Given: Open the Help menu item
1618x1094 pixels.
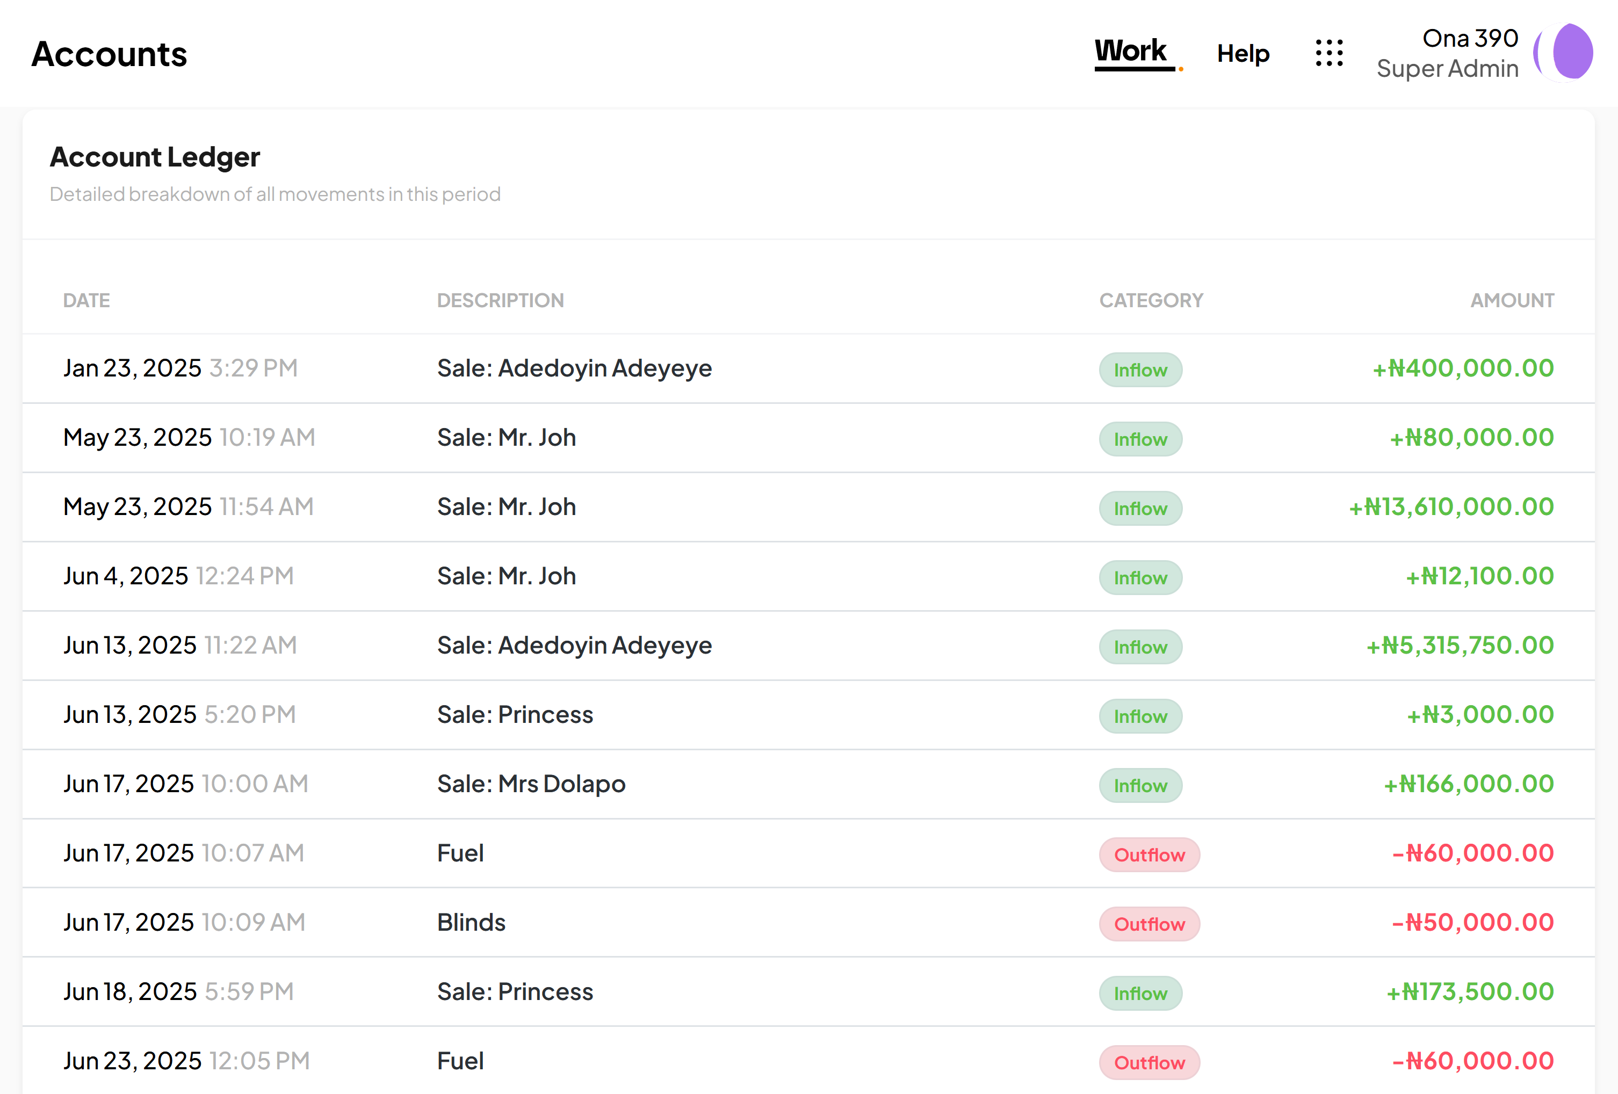Looking at the screenshot, I should (x=1243, y=54).
